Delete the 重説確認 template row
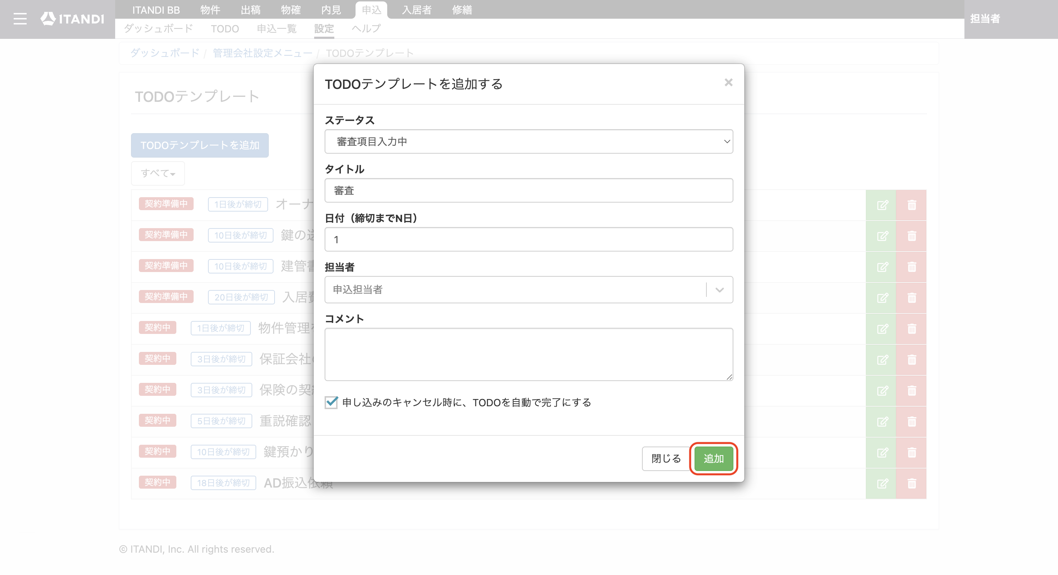1058x575 pixels. tap(912, 422)
